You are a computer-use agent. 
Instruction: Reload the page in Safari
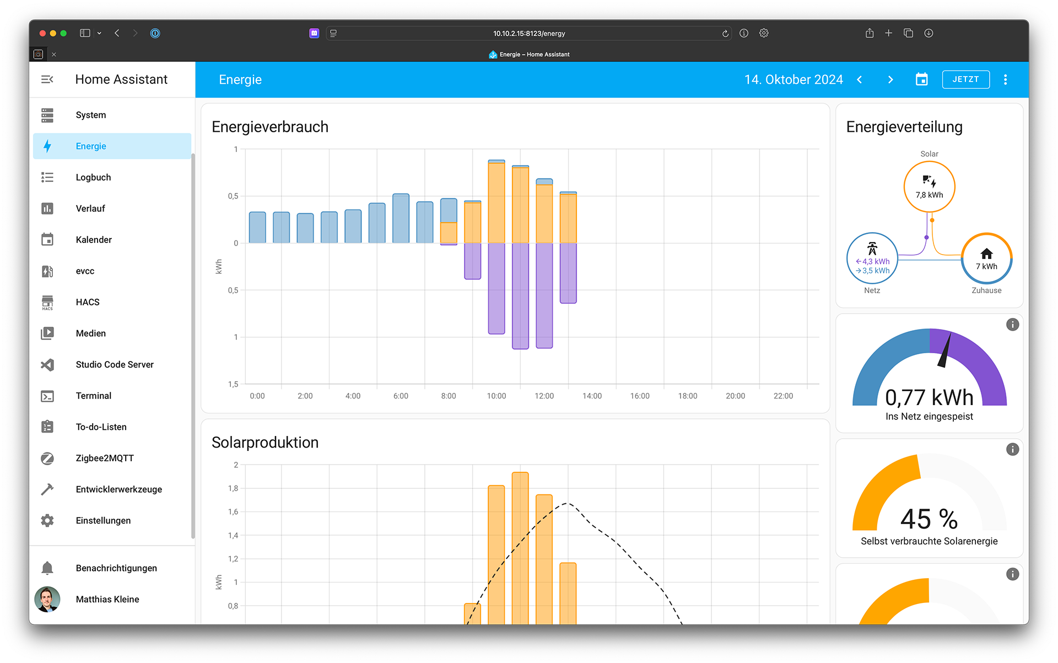click(725, 33)
